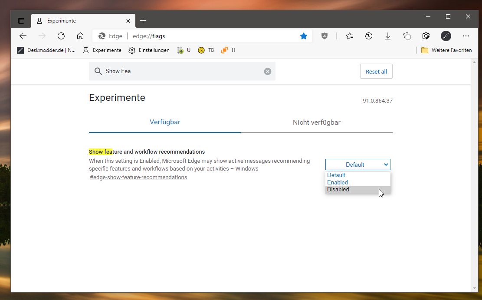
Task: Click the Reset all button
Action: click(376, 71)
